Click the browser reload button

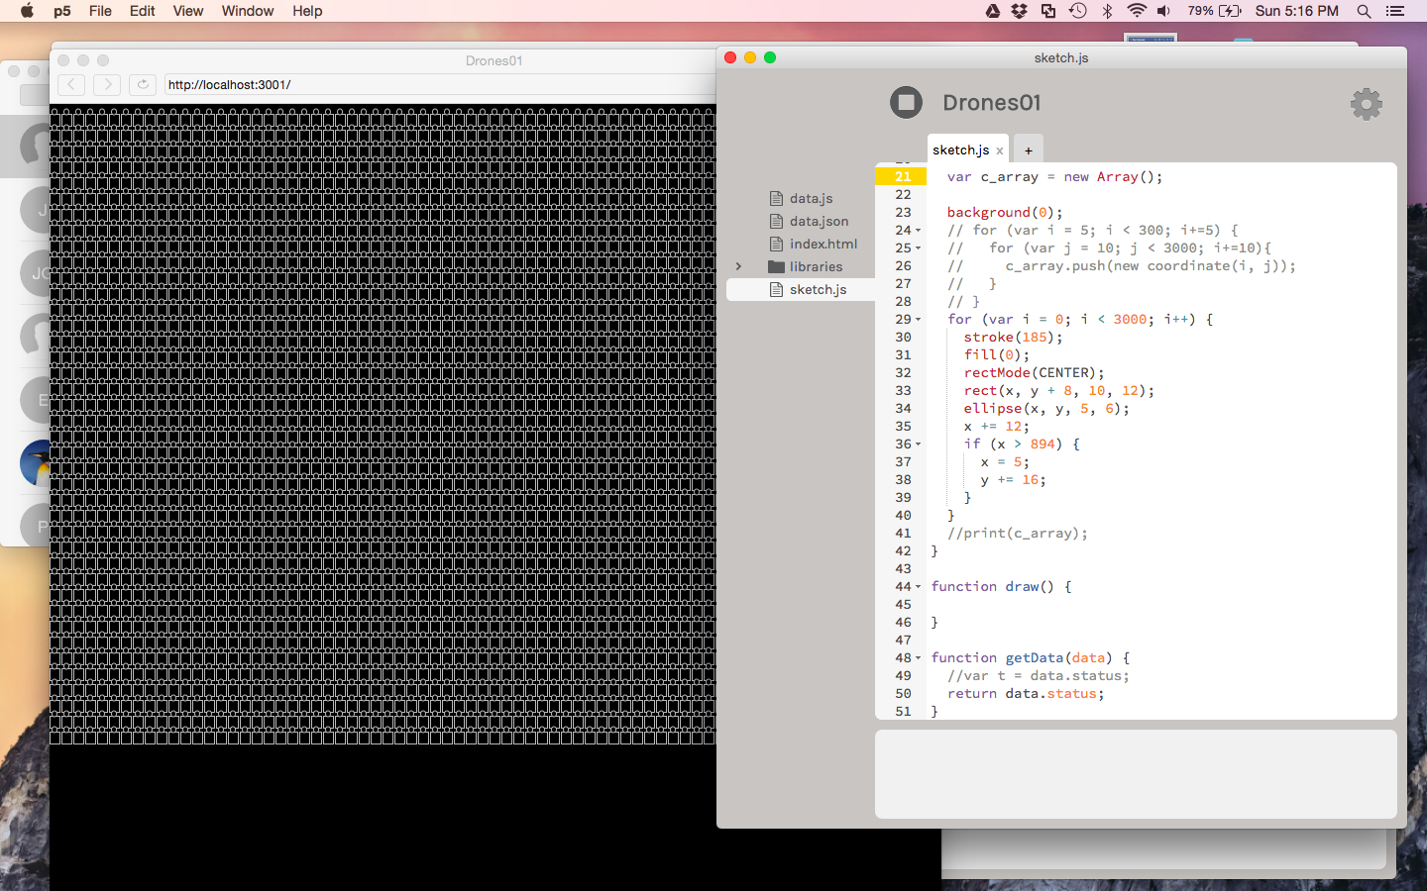pos(143,85)
